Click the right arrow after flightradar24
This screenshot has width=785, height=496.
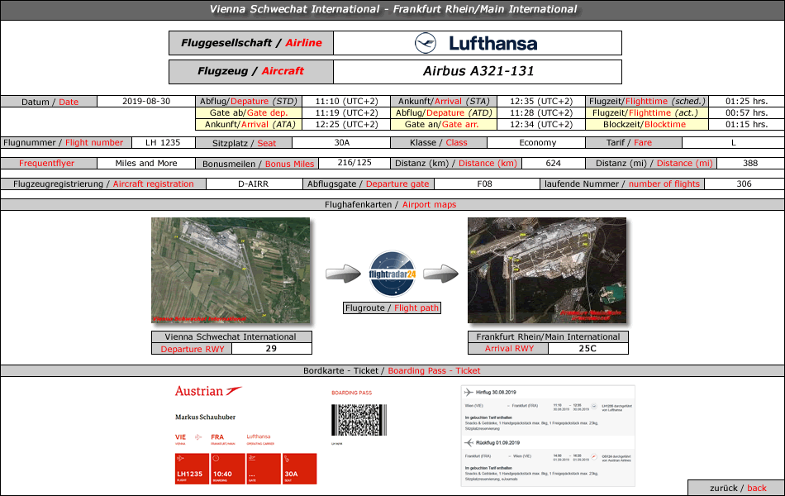441,274
